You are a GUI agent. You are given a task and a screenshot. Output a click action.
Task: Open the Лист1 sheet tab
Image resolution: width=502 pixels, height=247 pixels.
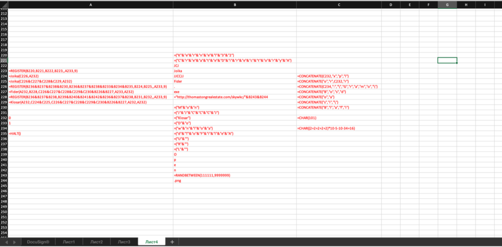(x=69, y=242)
